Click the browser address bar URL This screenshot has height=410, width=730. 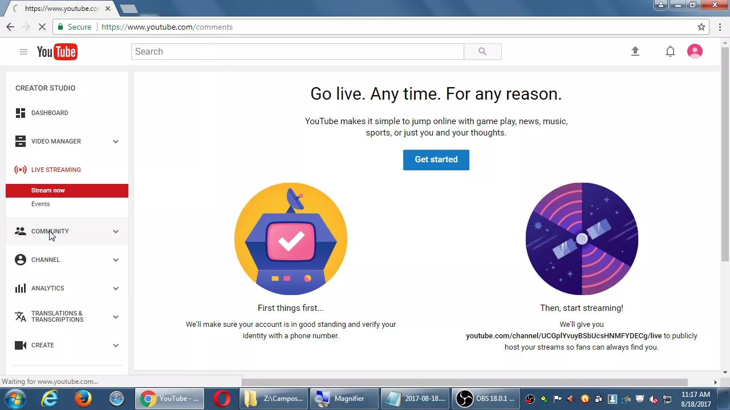coord(167,27)
